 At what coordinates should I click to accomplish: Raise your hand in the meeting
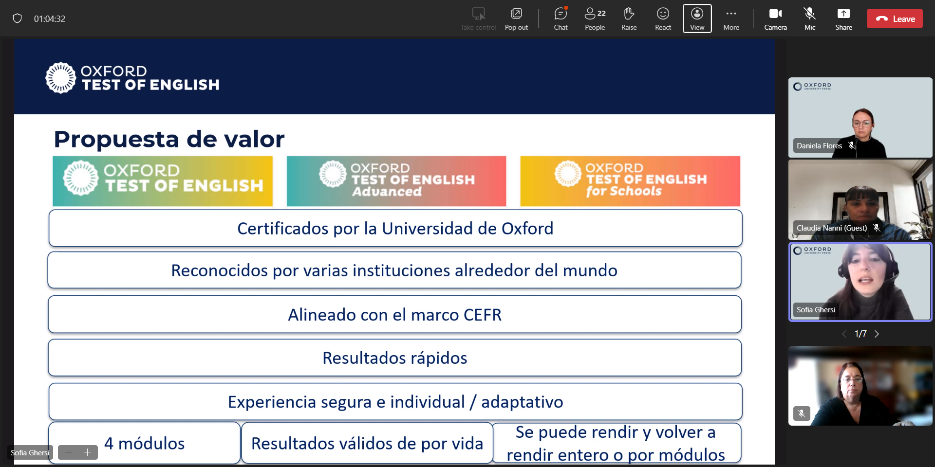[x=629, y=19]
